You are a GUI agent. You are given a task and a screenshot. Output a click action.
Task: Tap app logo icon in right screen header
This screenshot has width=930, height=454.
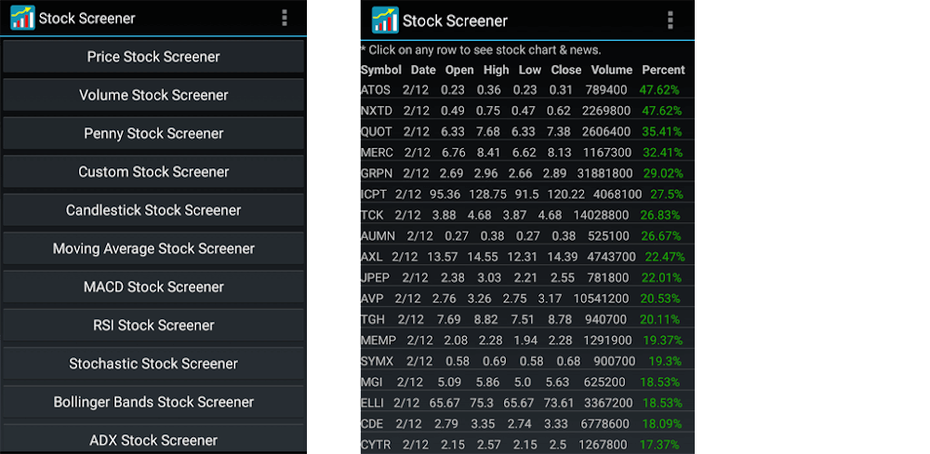(385, 20)
